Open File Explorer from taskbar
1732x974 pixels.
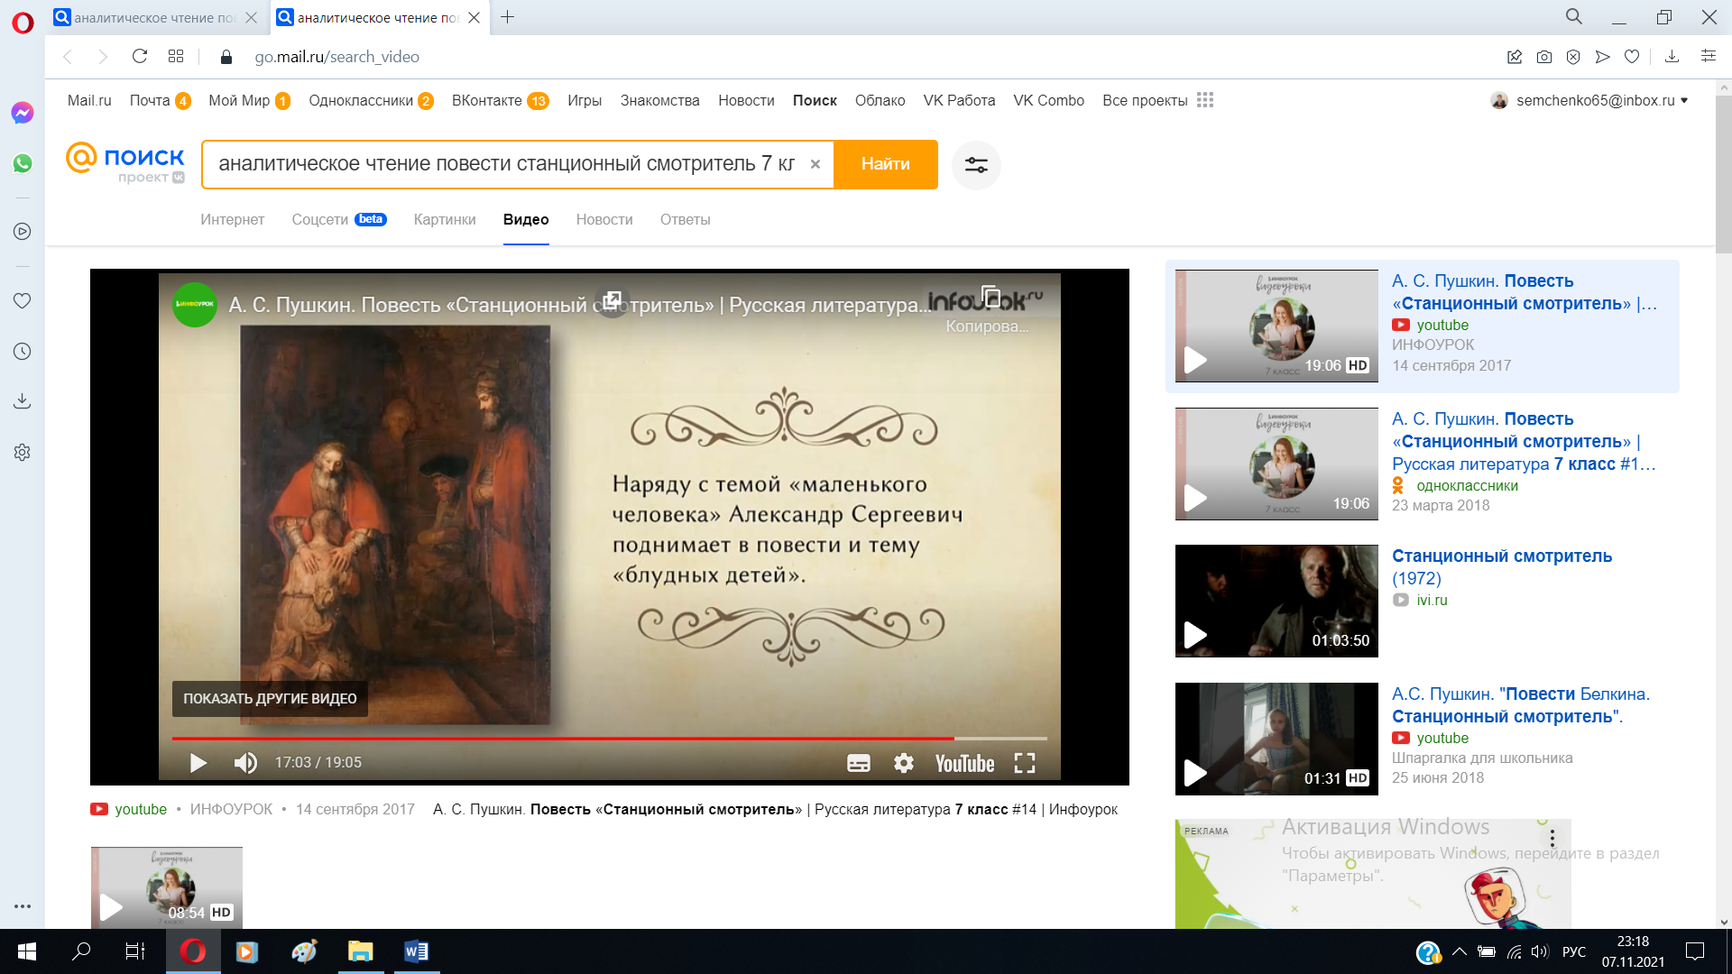[360, 951]
